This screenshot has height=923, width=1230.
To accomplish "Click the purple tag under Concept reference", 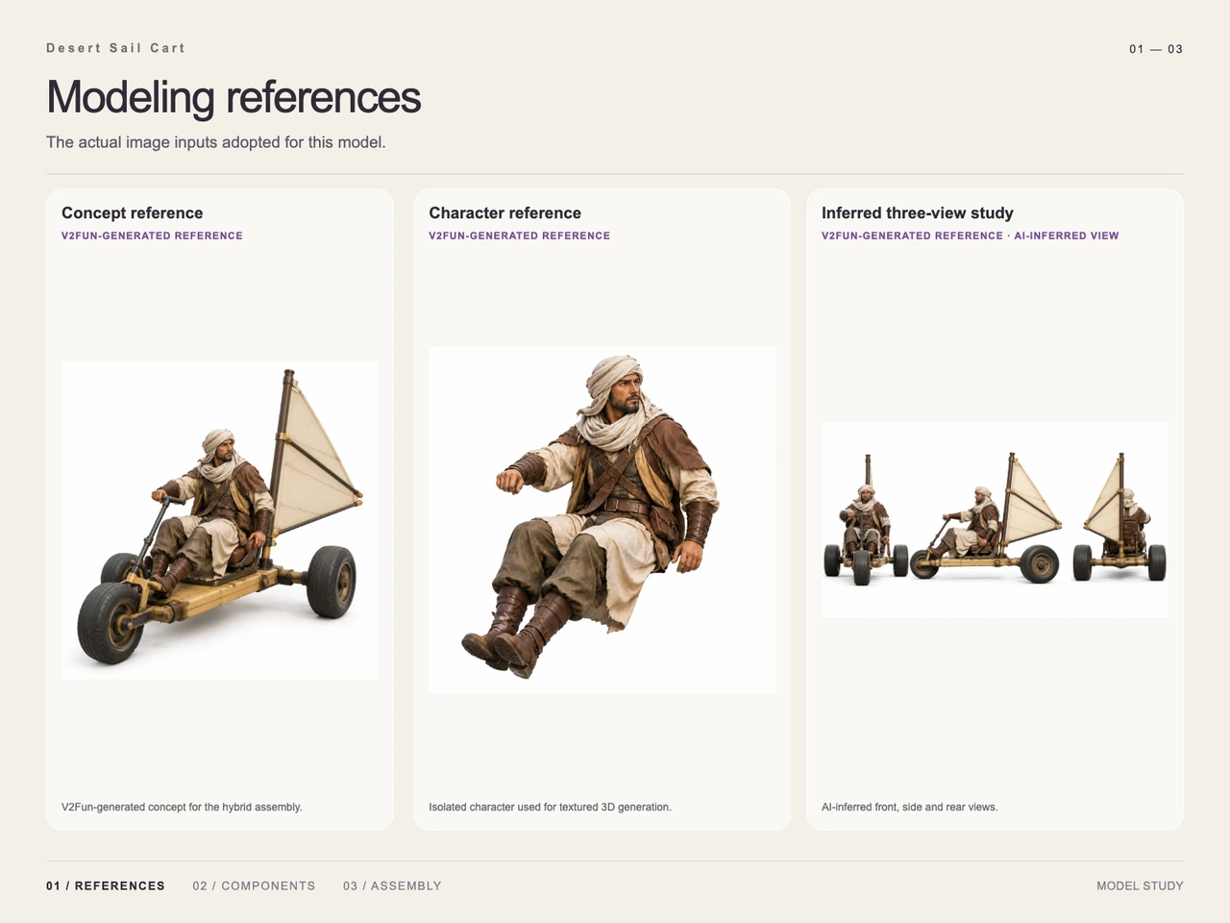I will [152, 236].
